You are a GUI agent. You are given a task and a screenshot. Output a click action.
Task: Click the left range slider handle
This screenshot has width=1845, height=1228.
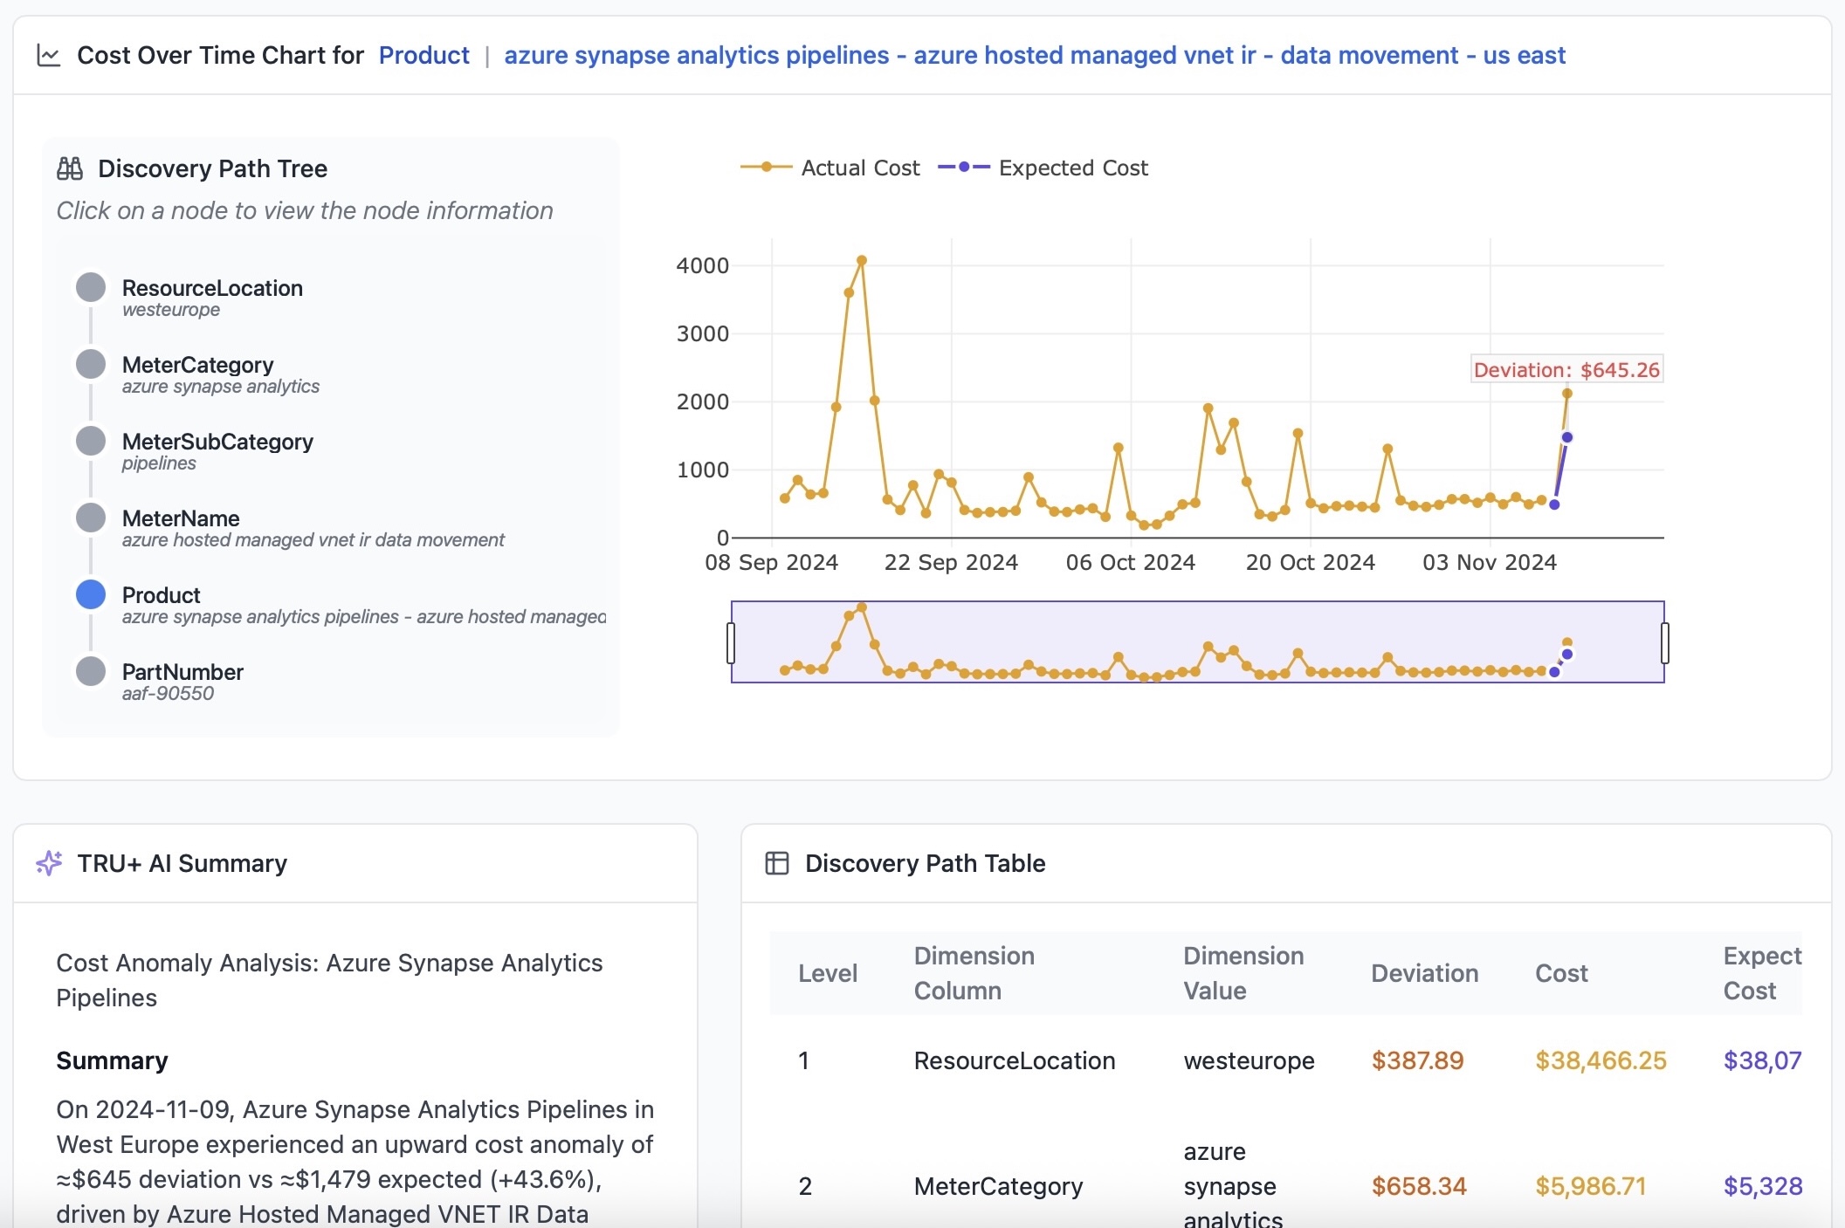731,642
